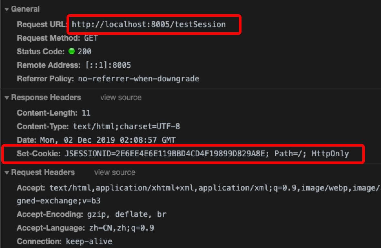Select the Request URL value text
The height and width of the screenshot is (248, 381).
(149, 24)
